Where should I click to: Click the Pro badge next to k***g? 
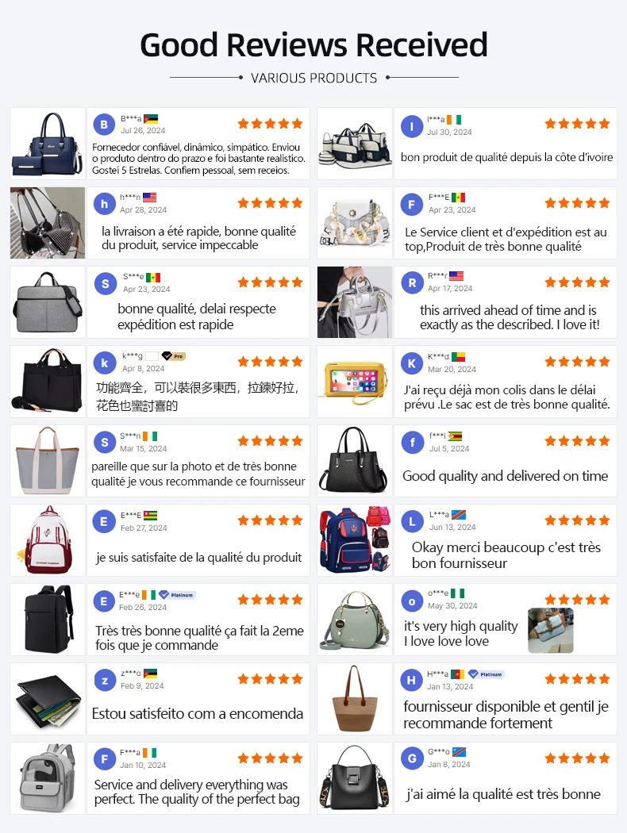click(174, 356)
